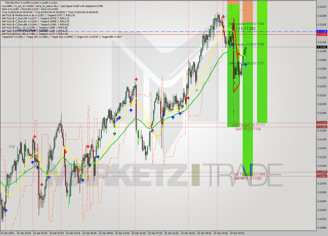Select the 'Sell %20 @ Market price' line
The width and height of the screenshot is (328, 236).
38,15
